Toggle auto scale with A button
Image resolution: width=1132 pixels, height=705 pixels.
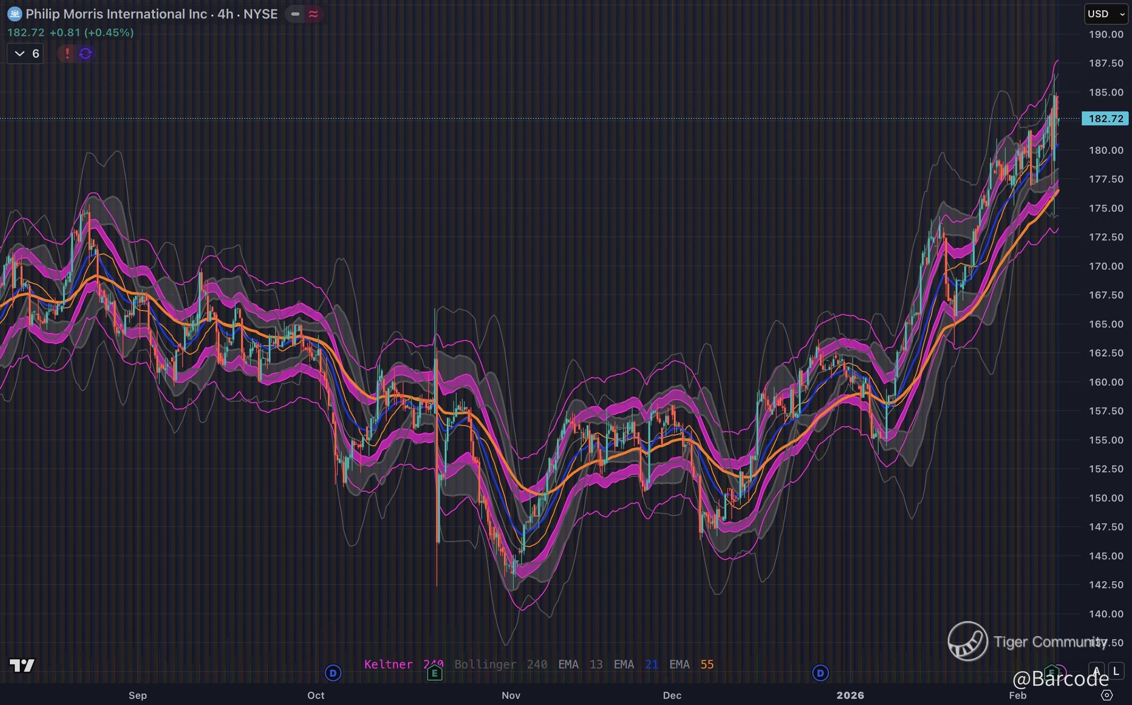click(x=1097, y=671)
